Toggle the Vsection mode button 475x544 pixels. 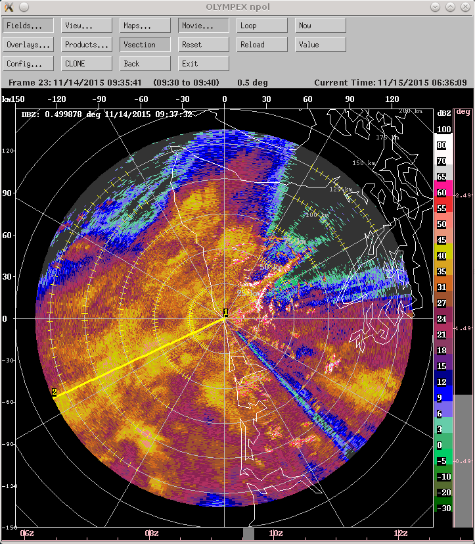[145, 45]
